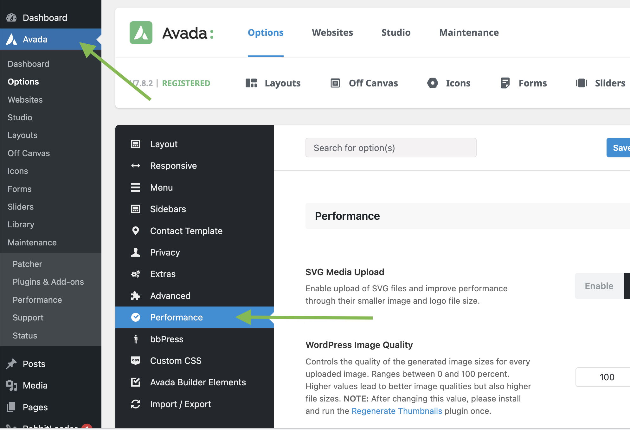Click the Search for options field
This screenshot has height=430, width=630.
coord(391,148)
